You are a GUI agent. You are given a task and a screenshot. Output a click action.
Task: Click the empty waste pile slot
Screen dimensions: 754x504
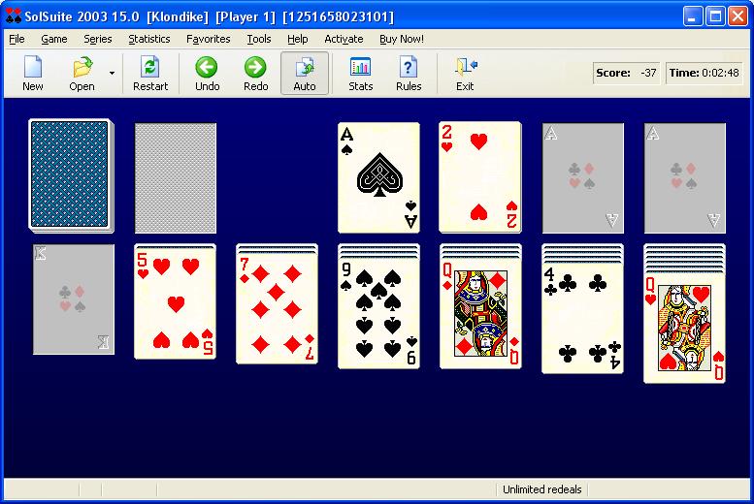(x=176, y=177)
